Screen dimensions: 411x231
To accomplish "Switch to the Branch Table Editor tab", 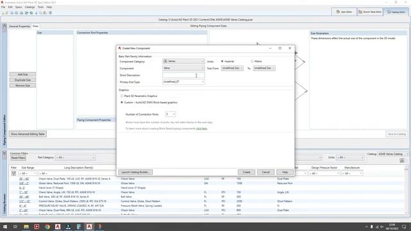I will [x=370, y=12].
